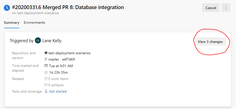Open the more actions three-dot menu
The height and width of the screenshot is (109, 236).
tap(226, 8)
